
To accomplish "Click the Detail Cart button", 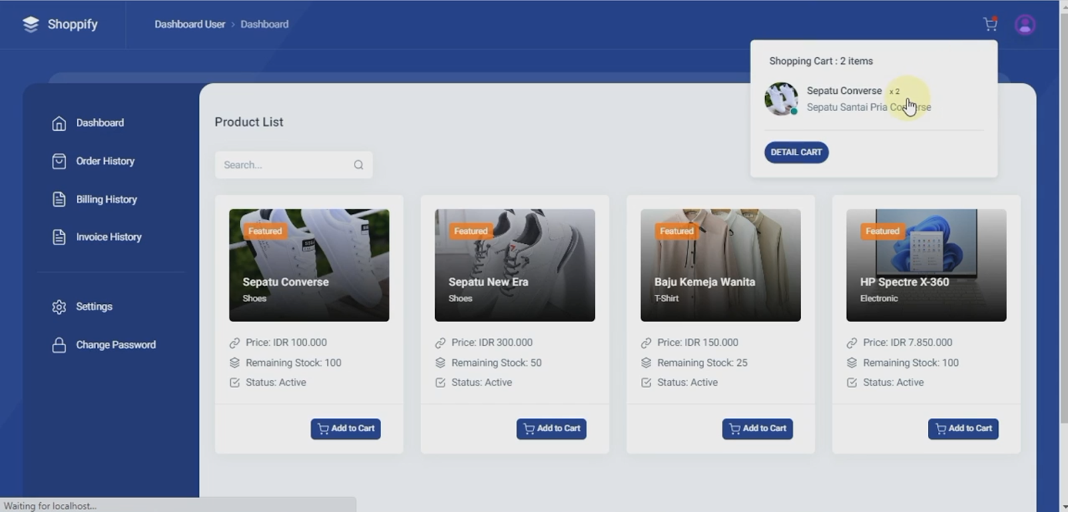I will point(796,152).
